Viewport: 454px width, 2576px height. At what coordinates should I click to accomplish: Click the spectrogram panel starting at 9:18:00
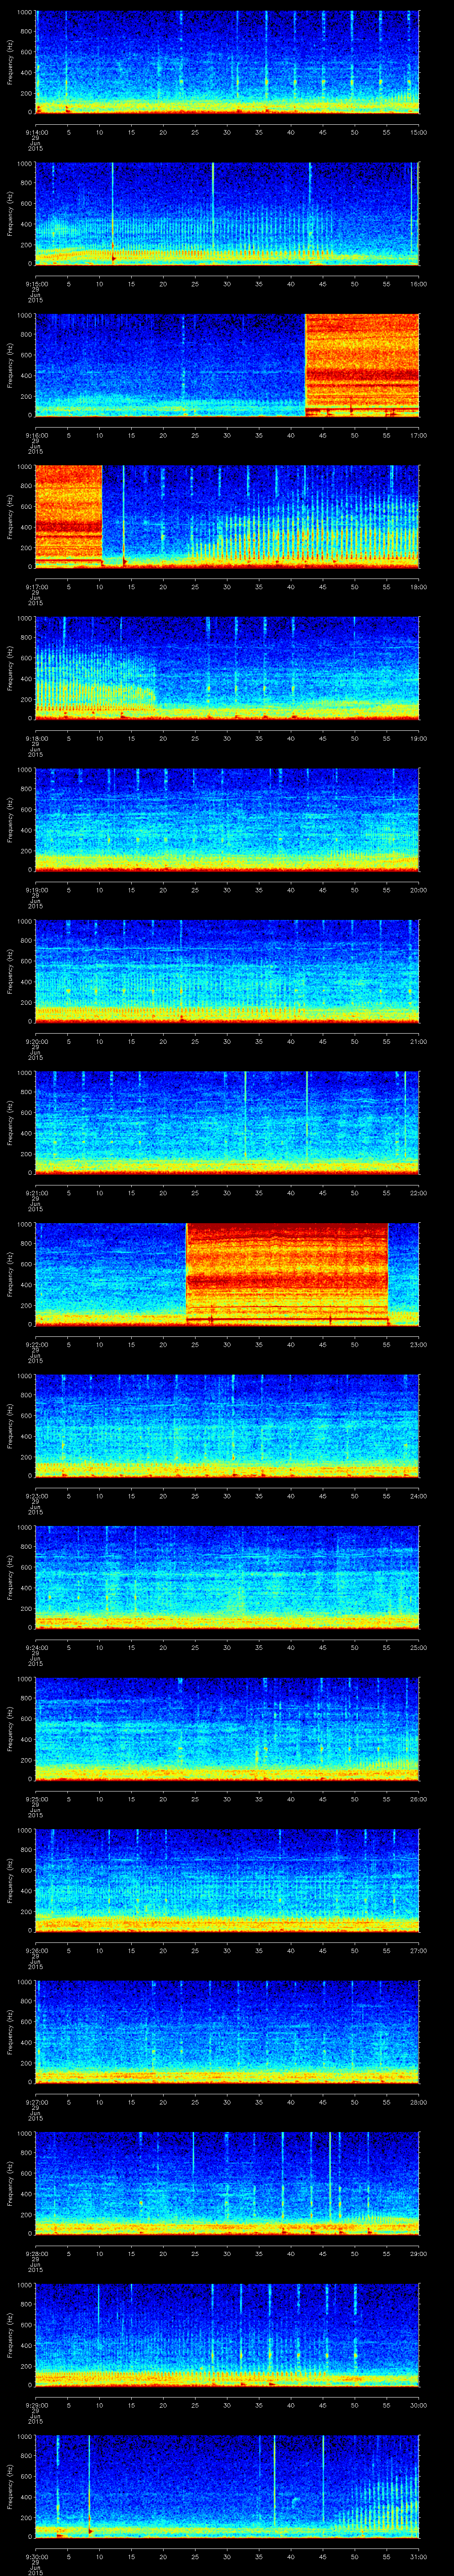227,668
